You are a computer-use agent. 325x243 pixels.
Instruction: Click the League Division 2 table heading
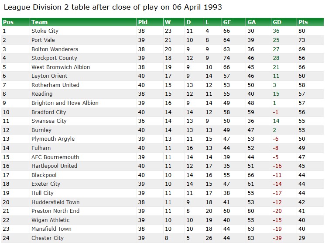coord(113,7)
